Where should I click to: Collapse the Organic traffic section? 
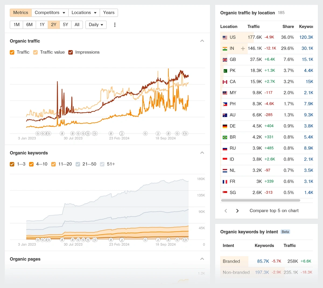[202, 41]
